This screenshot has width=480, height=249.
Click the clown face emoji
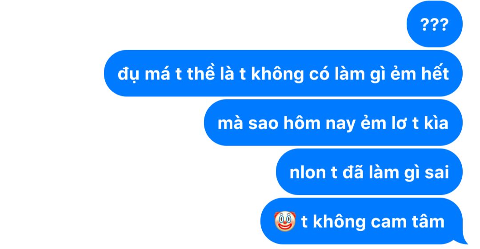coord(285,221)
